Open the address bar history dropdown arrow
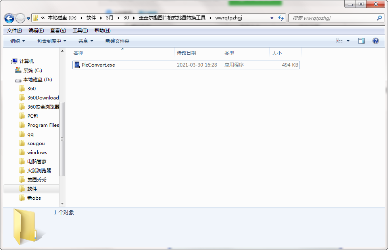Image resolution: width=388 pixels, height=250 pixels. (272, 18)
